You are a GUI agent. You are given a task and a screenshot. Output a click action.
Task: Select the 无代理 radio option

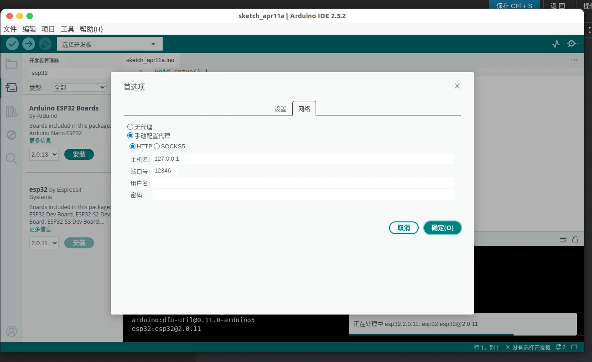click(x=130, y=127)
